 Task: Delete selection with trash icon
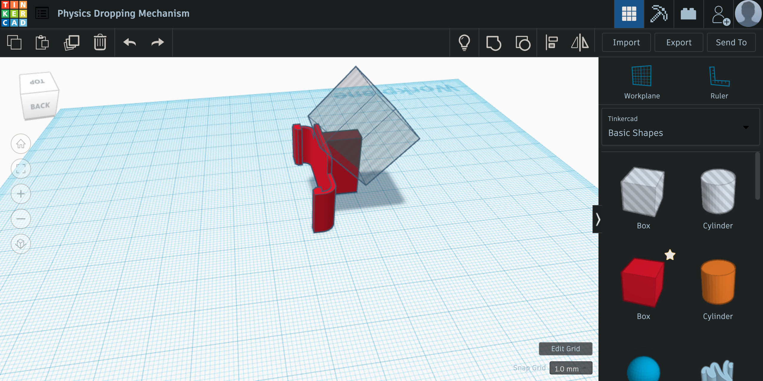[x=100, y=42]
